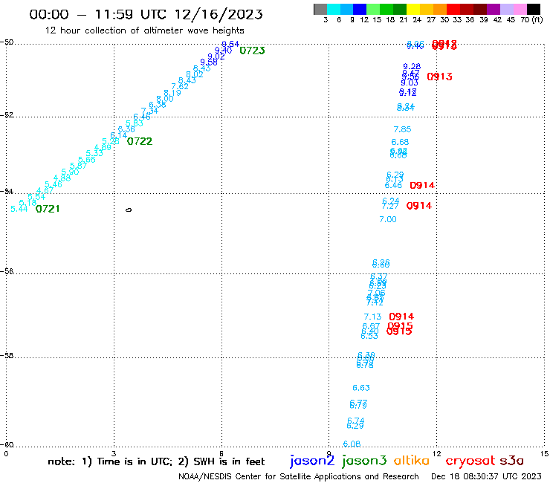The height and width of the screenshot is (483, 550).
Task: Click the wave height value 9.28
Action: click(x=412, y=67)
